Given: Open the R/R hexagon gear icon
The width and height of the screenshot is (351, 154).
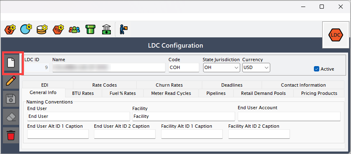Looking at the screenshot, I should (58, 29).
